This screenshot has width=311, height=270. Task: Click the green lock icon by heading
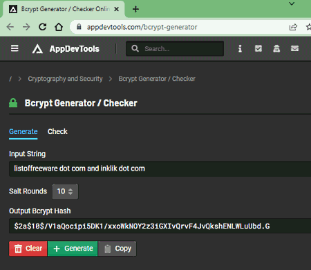pyautogui.click(x=13, y=103)
